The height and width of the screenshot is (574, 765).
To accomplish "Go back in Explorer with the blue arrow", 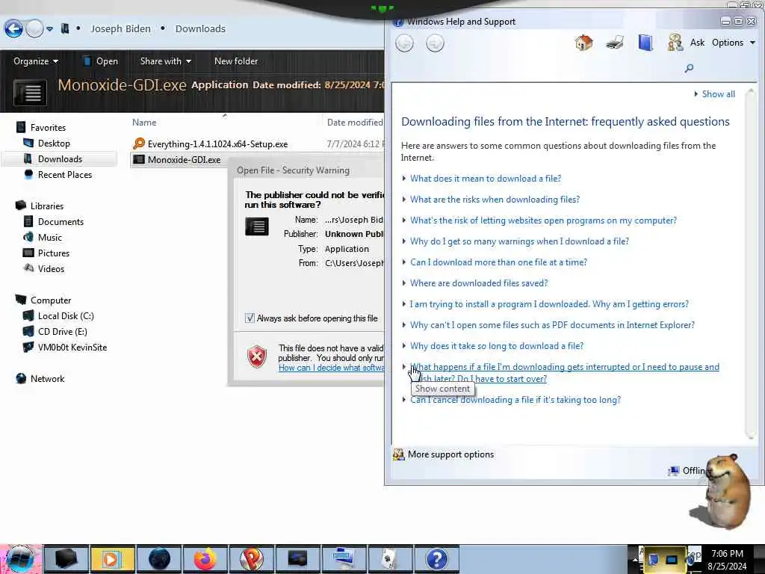I will [x=13, y=29].
